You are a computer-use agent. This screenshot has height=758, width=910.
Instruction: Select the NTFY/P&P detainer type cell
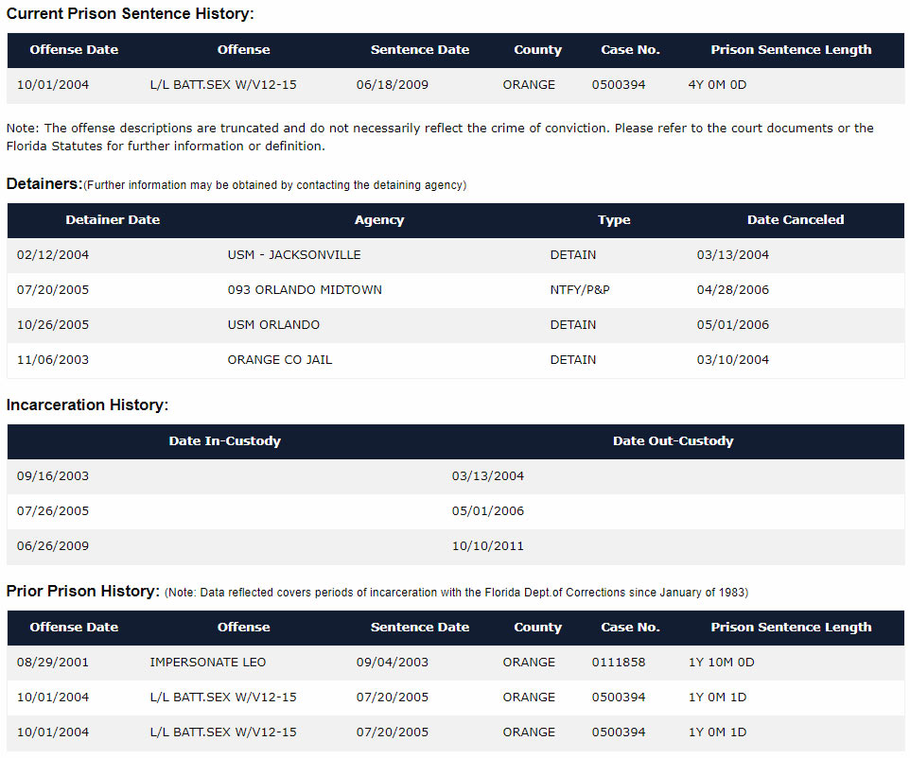tap(580, 290)
